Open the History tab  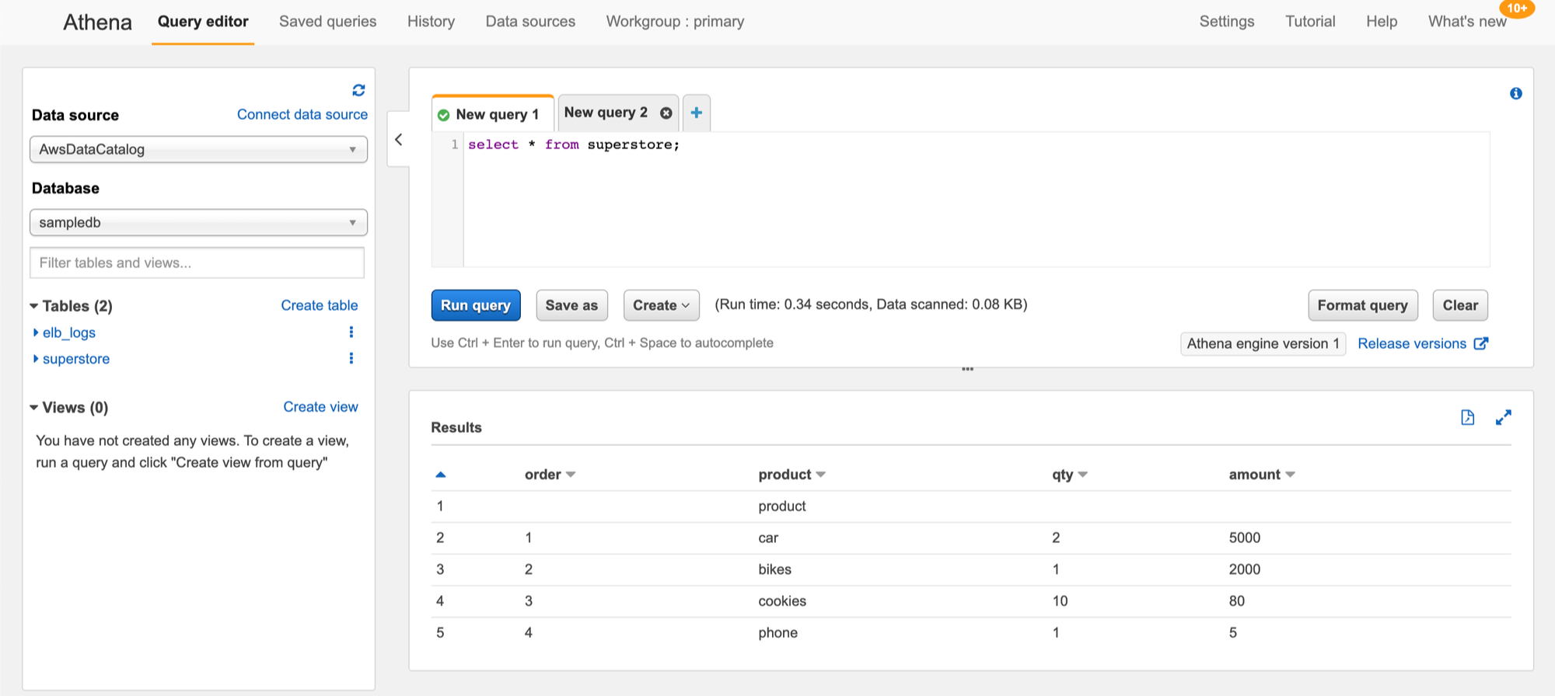pos(431,22)
